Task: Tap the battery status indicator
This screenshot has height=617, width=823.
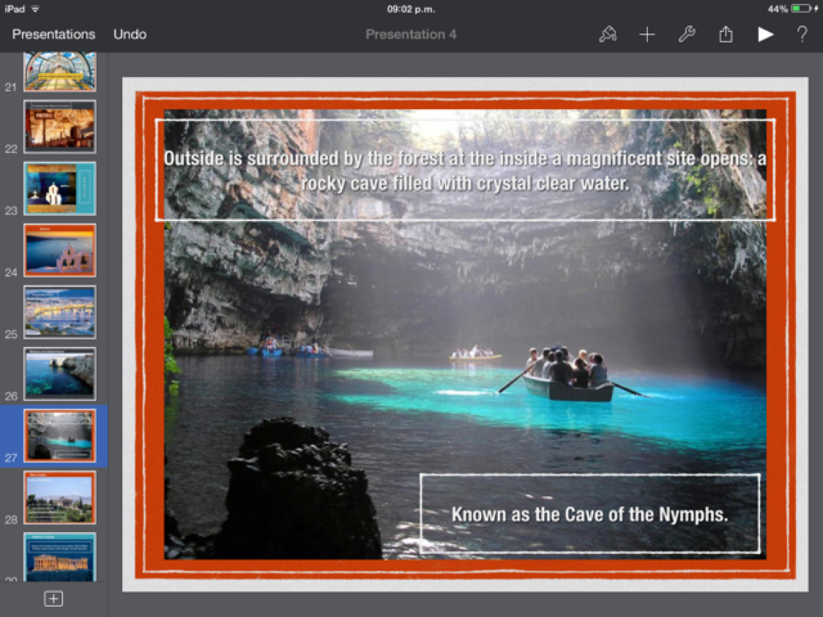Action: click(801, 9)
